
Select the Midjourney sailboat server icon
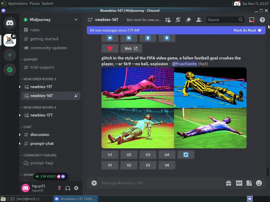point(10,40)
